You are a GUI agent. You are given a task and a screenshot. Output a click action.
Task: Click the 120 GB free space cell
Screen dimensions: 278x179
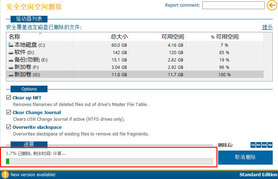tap(176, 53)
